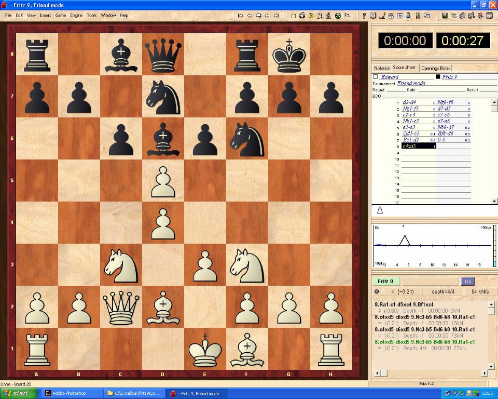Click the player on globe icon
Screen dimensions: 498x399
click(x=409, y=15)
